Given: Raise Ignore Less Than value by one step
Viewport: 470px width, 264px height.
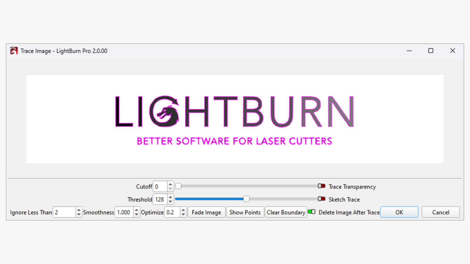Looking at the screenshot, I should [78, 210].
